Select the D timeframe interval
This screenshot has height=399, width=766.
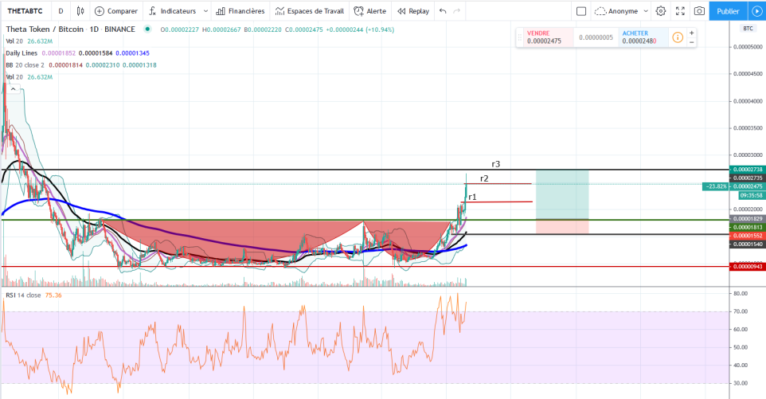(x=61, y=10)
